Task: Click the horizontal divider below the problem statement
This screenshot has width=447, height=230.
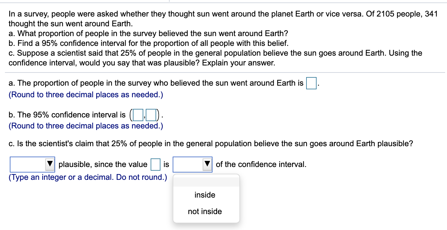Action: [x=223, y=72]
